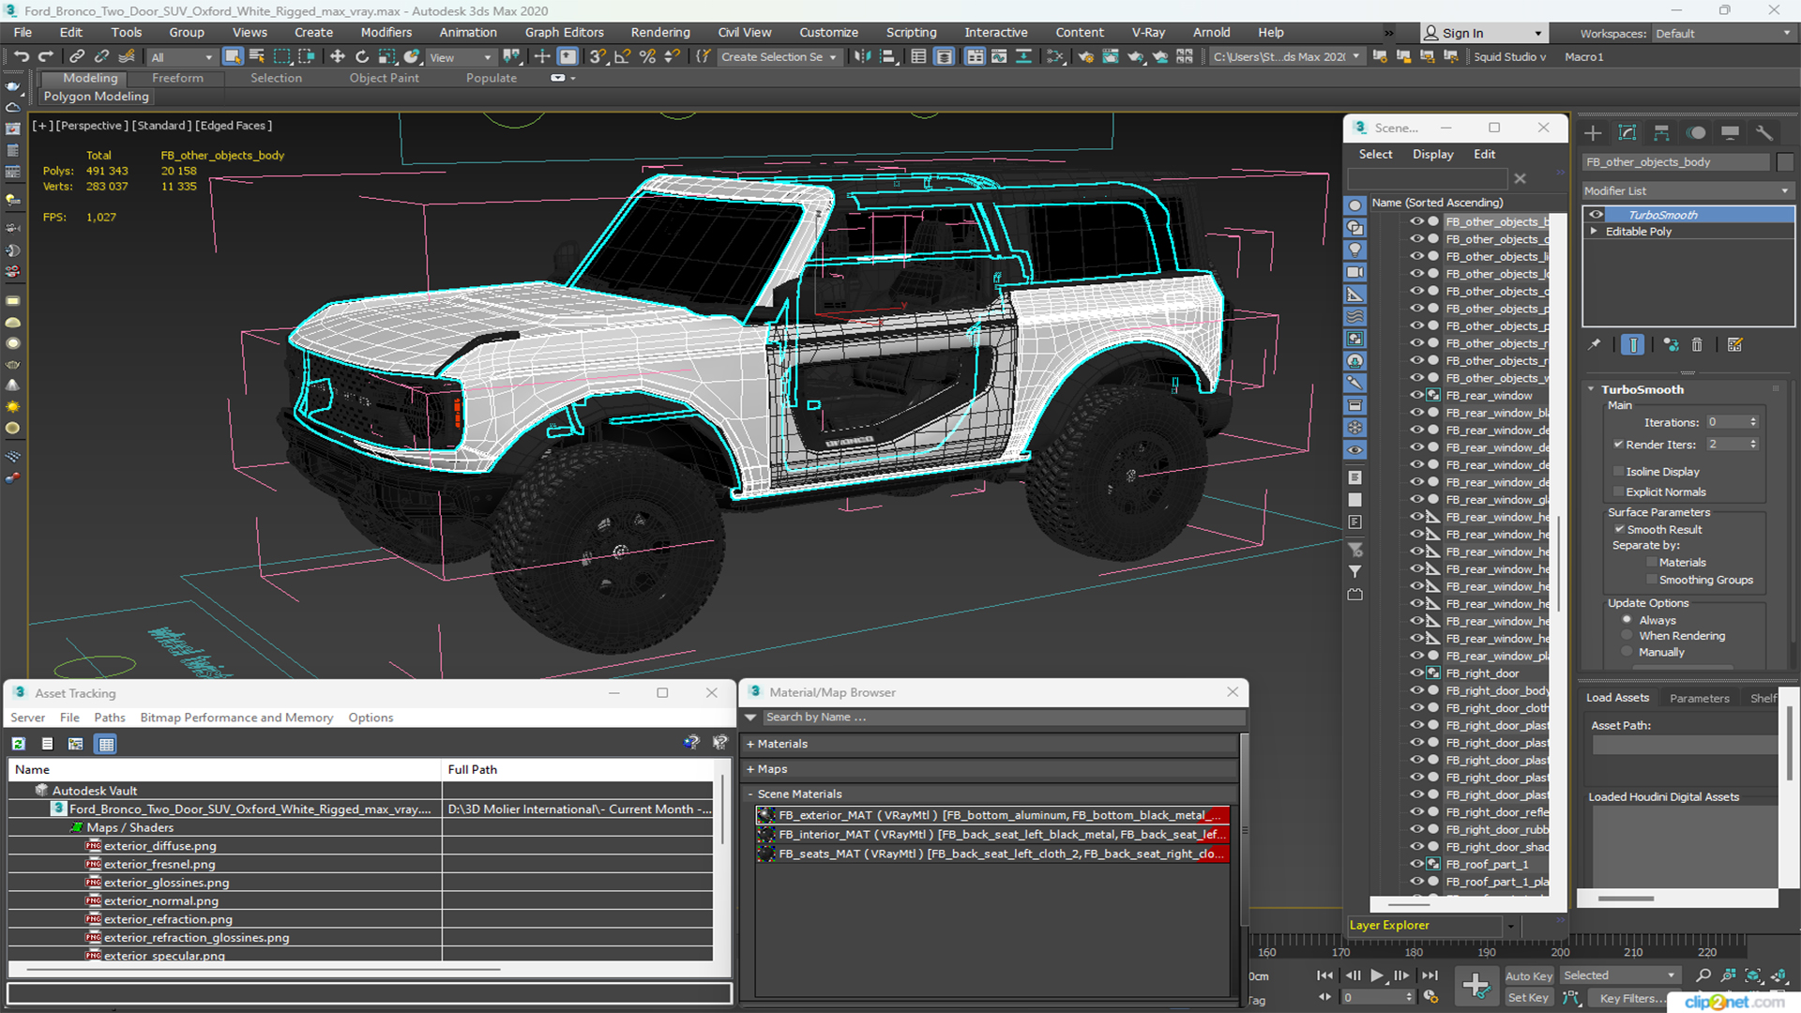This screenshot has height=1013, width=1801.
Task: Open the Rendering menu
Action: point(660,33)
